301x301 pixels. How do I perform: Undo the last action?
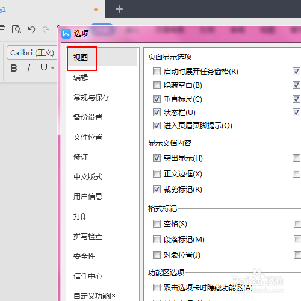click(x=31, y=29)
